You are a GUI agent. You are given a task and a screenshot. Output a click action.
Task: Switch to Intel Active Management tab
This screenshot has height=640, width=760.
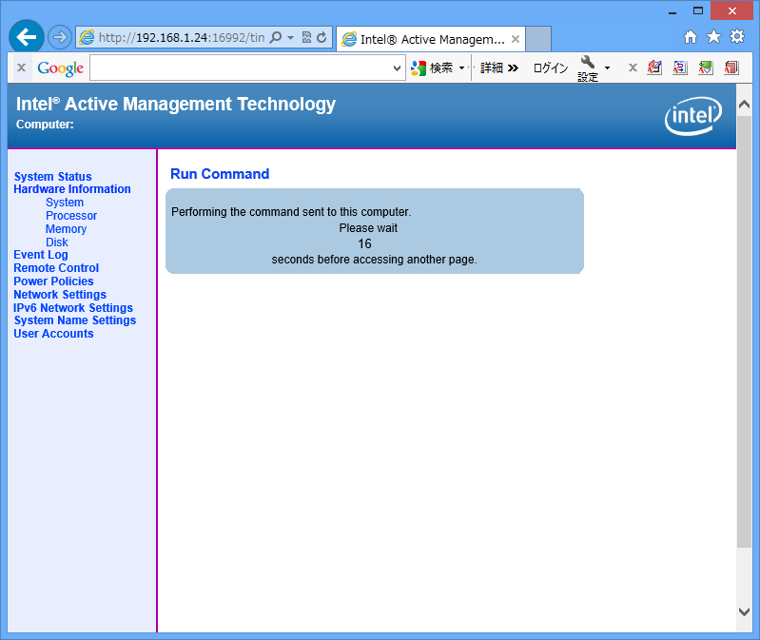(423, 39)
